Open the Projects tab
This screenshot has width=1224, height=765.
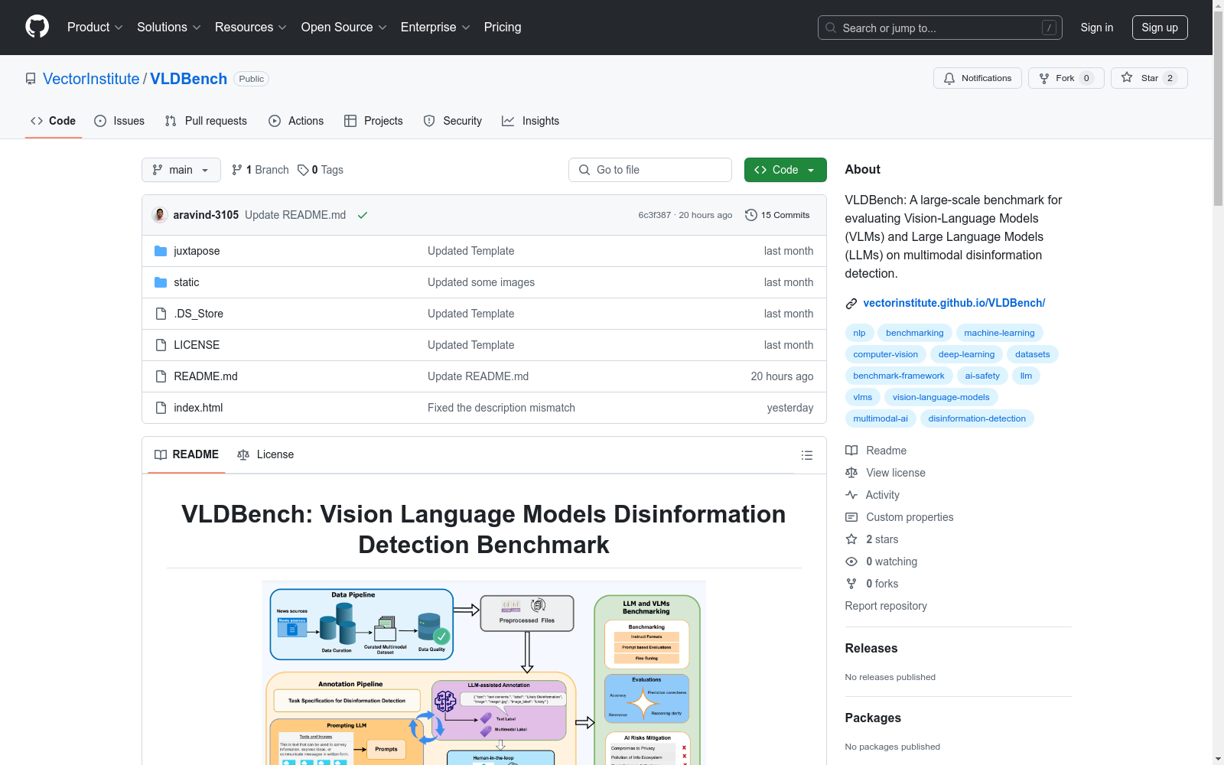click(x=373, y=121)
